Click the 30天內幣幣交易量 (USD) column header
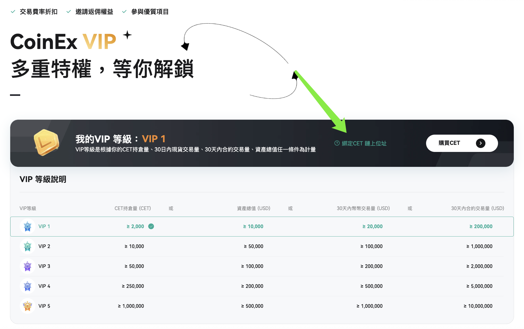The height and width of the screenshot is (329, 524). [363, 208]
